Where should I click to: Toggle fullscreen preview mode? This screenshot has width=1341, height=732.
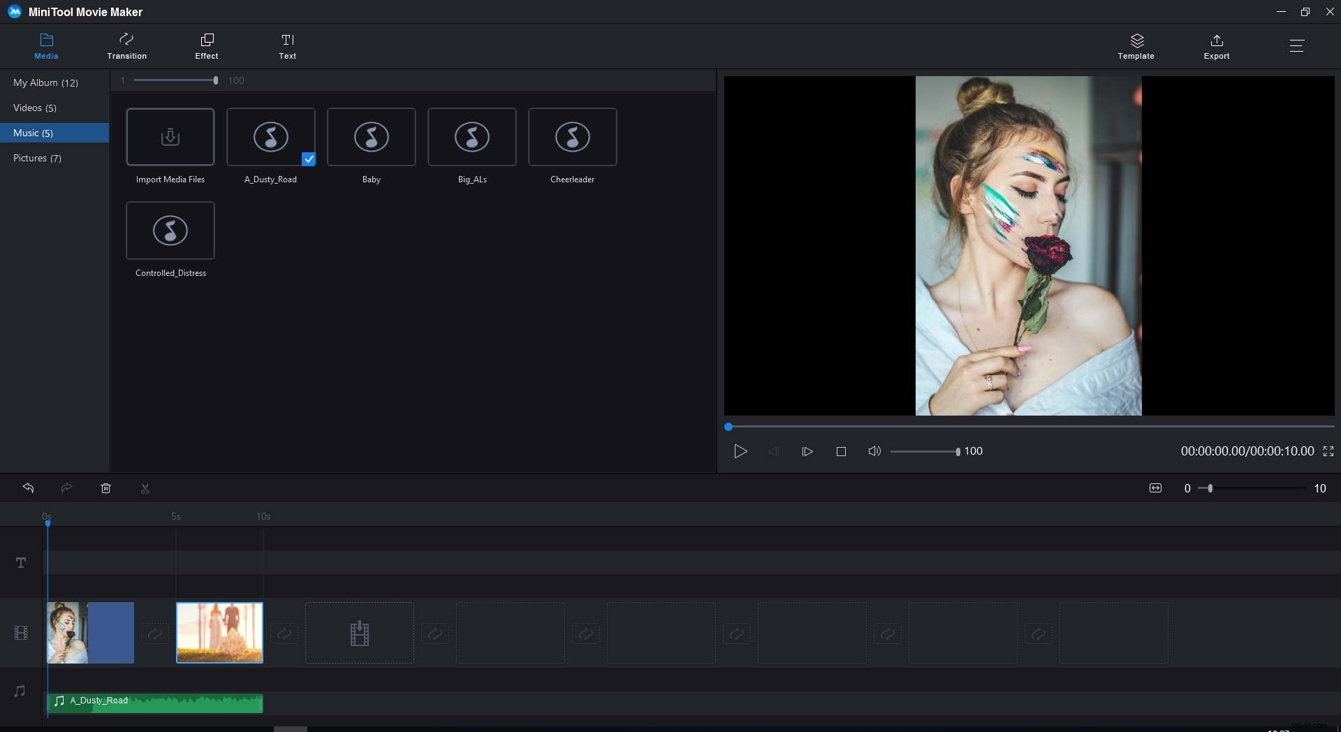point(1328,451)
